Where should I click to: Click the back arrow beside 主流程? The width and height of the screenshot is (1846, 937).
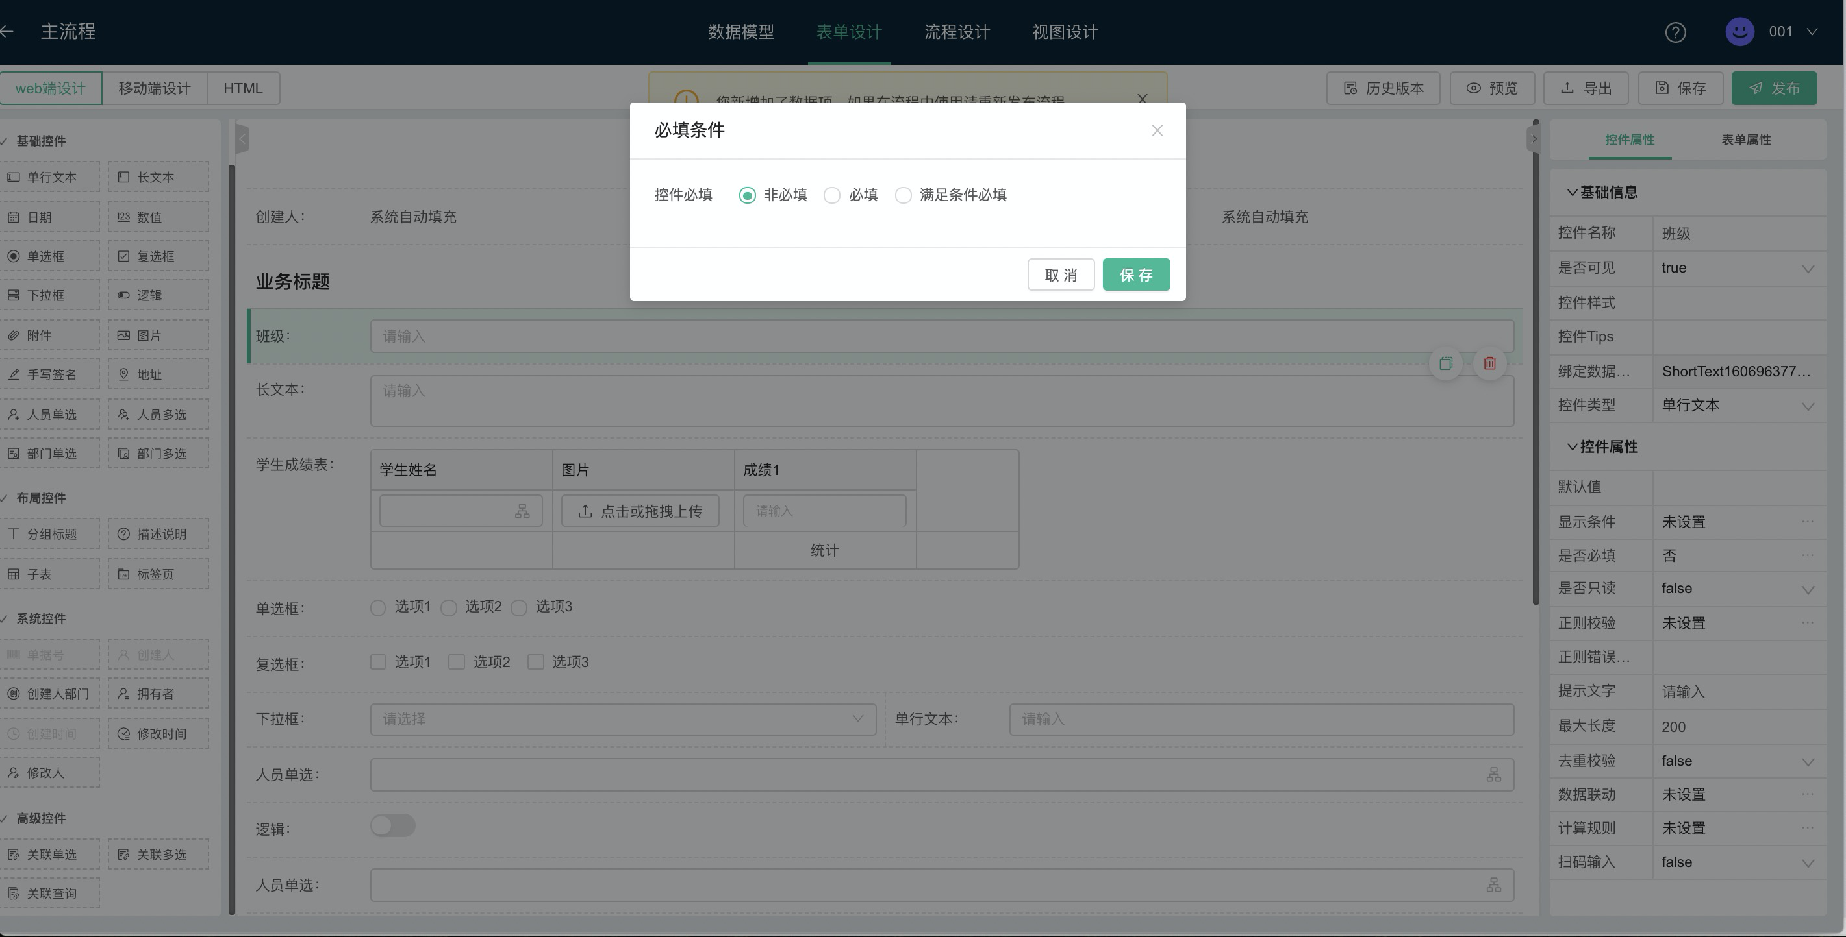pyautogui.click(x=7, y=32)
